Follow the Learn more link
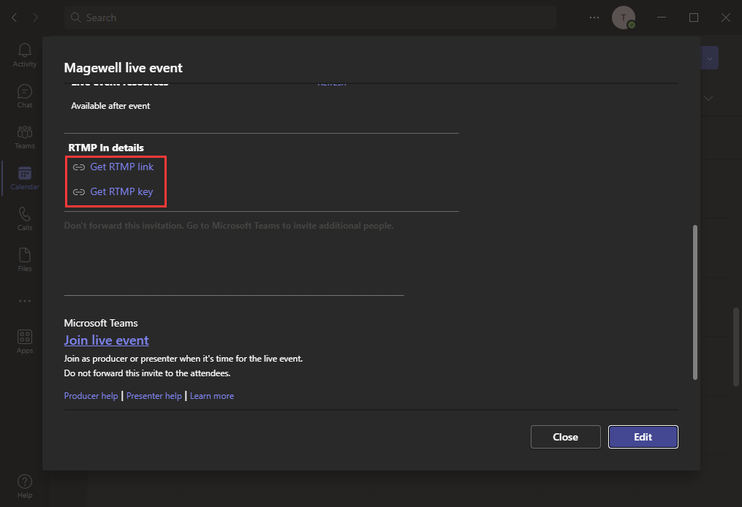Image resolution: width=742 pixels, height=507 pixels. 212,396
